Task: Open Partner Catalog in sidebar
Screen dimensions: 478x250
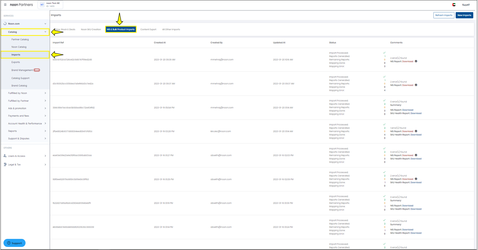Action: pos(20,40)
